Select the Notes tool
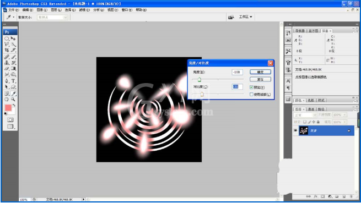 point(7,94)
